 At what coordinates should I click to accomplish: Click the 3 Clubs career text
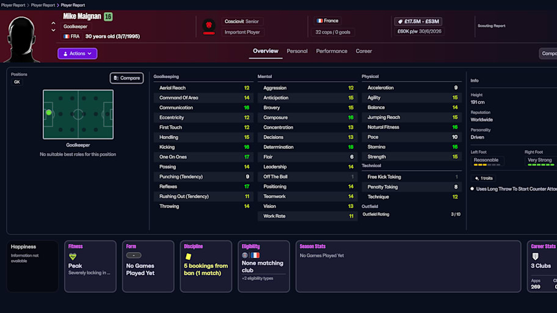(541, 266)
